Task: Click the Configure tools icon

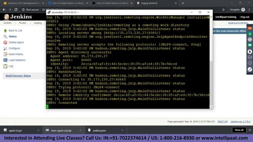Action: tap(5, 48)
